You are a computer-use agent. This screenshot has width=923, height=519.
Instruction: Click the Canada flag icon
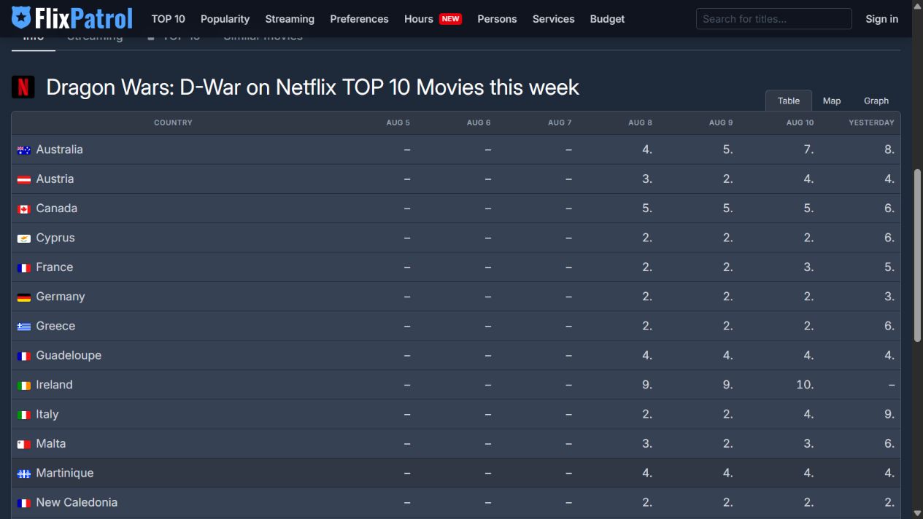click(x=24, y=208)
